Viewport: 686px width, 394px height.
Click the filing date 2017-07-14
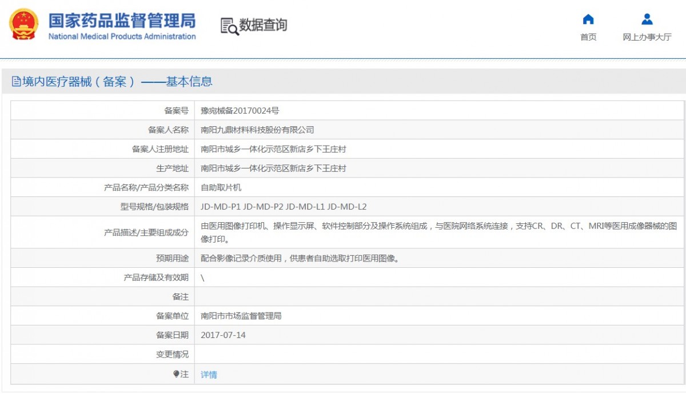coord(223,335)
